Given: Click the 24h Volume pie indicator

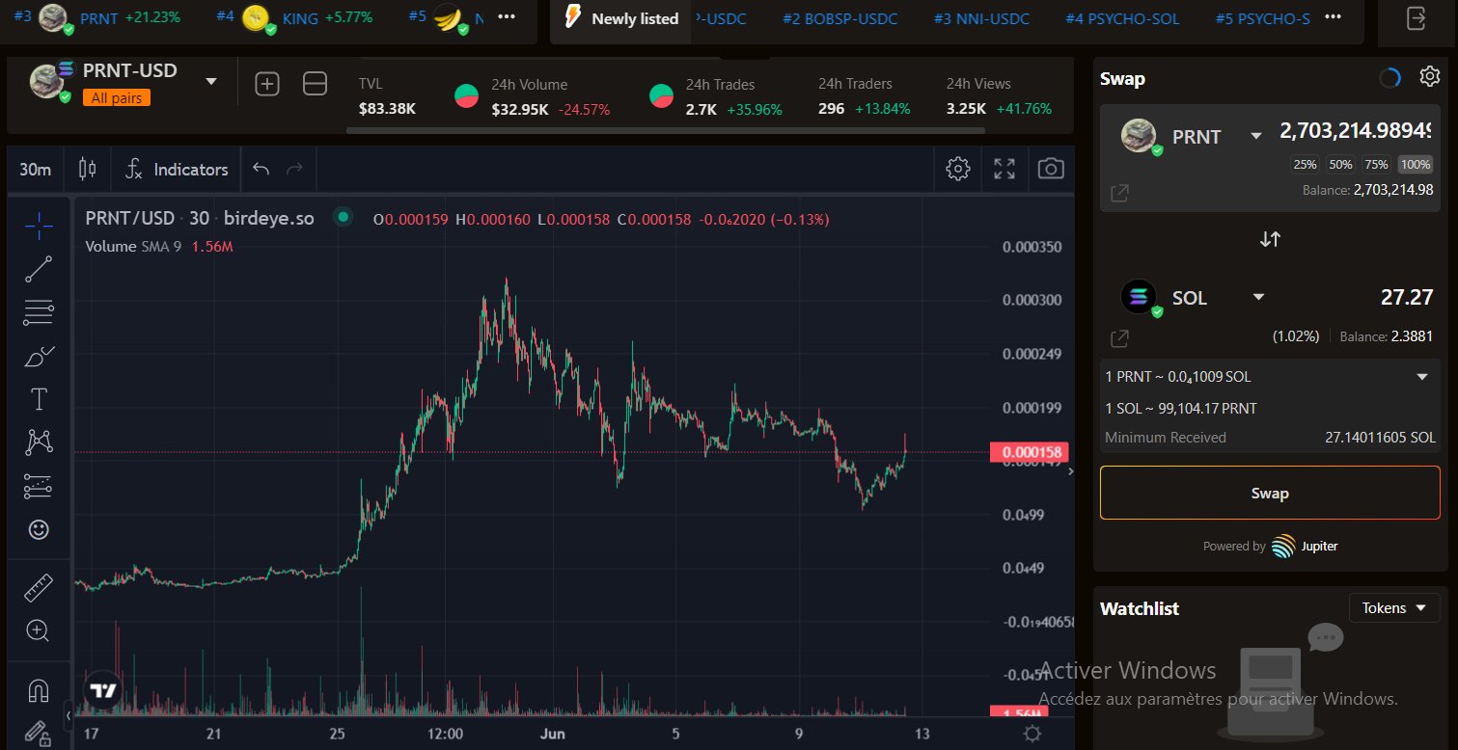Looking at the screenshot, I should (466, 96).
